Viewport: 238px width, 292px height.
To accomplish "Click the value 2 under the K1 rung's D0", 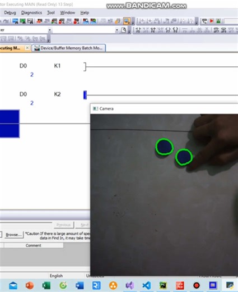I will pos(32,75).
